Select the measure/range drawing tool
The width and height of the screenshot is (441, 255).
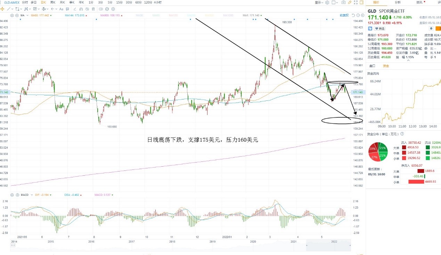44,9
